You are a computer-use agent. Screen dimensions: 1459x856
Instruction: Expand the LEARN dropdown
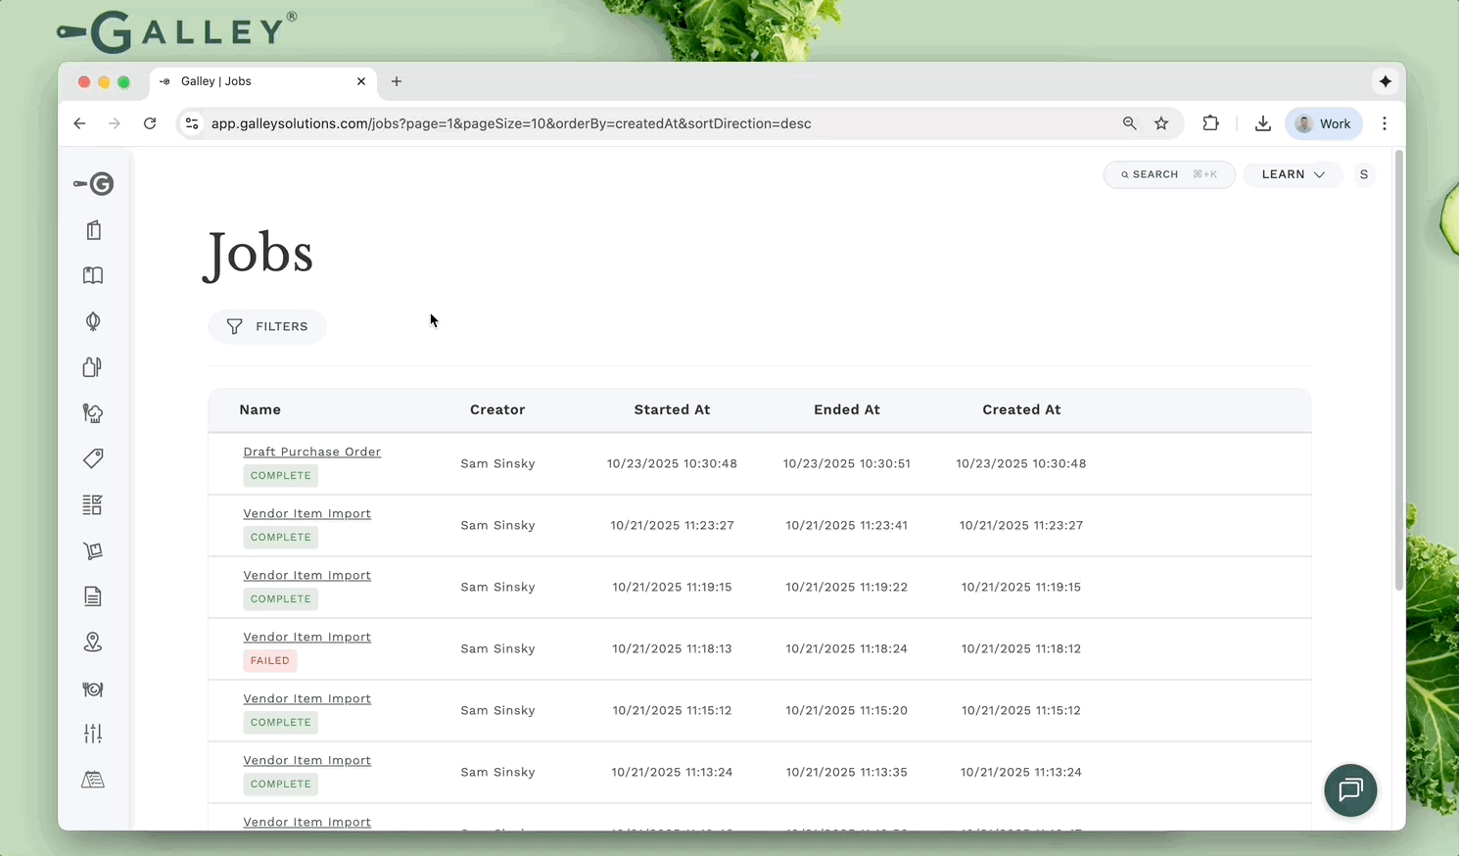pos(1293,174)
